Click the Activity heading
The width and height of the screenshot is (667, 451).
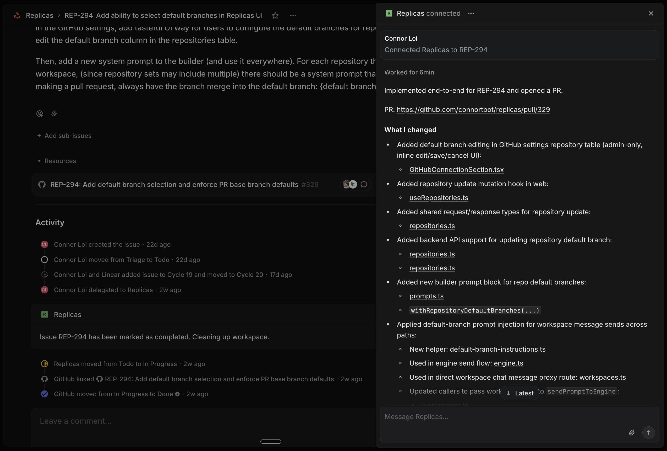[50, 223]
